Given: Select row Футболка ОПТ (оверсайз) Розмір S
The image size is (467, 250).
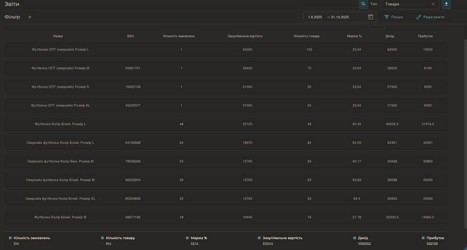Looking at the screenshot, I should (x=226, y=87).
